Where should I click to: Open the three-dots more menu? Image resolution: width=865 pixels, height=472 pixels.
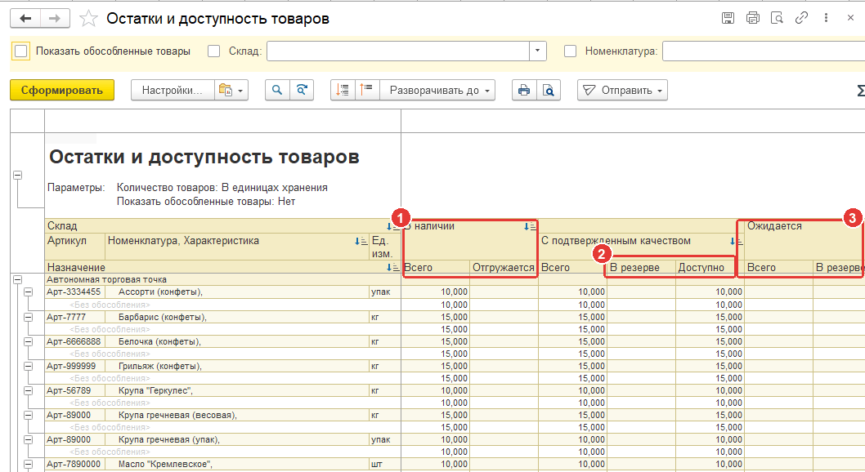pos(826,18)
